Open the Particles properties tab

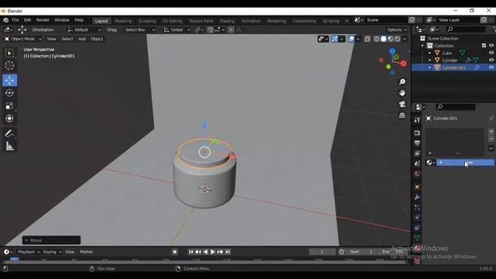coord(417,208)
